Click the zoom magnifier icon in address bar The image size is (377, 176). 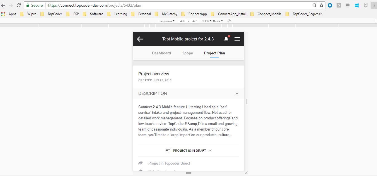tap(314, 5)
